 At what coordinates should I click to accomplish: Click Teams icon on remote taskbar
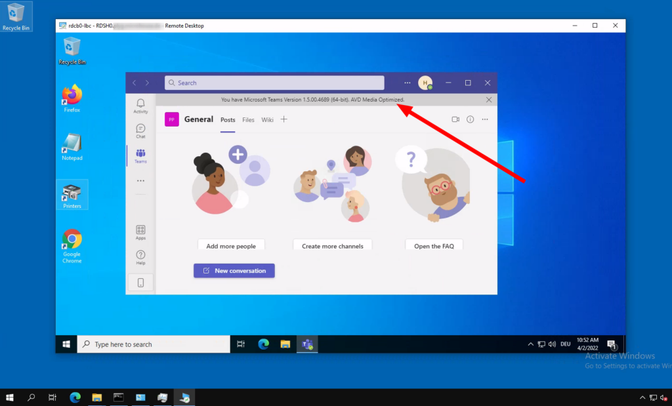coord(307,344)
